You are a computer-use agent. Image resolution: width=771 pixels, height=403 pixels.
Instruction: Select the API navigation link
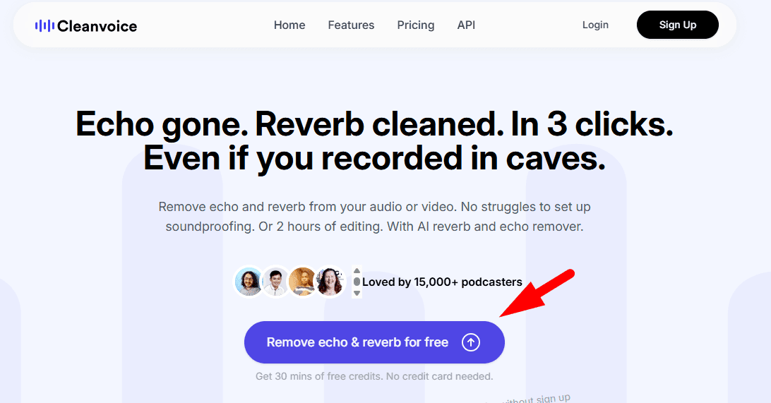click(x=466, y=25)
